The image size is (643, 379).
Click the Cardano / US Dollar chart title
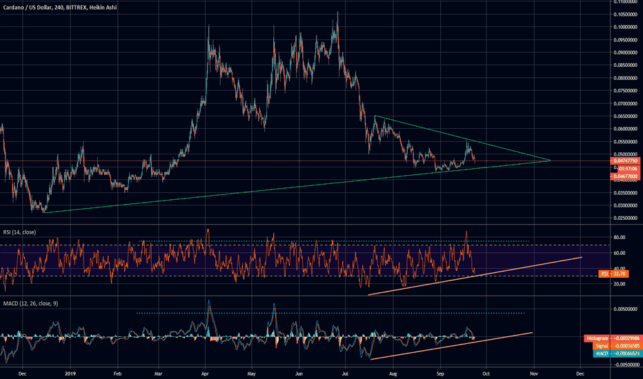coord(60,8)
